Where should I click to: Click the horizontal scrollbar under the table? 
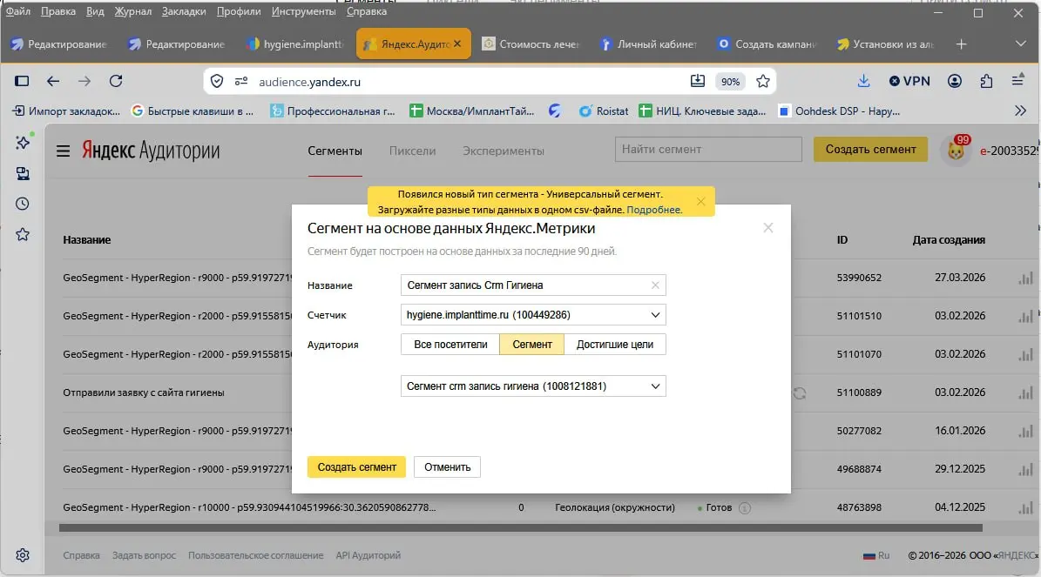(x=521, y=528)
